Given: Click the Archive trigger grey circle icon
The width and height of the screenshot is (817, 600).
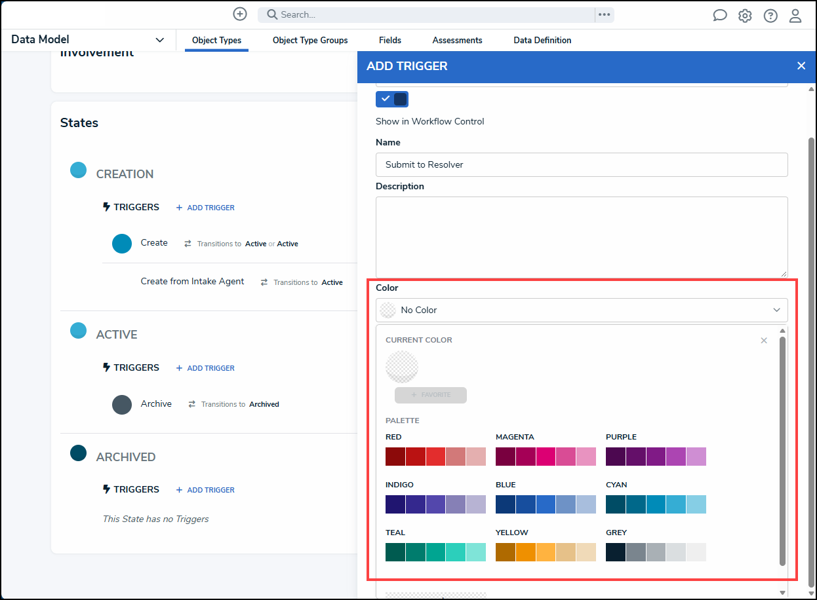Looking at the screenshot, I should [x=122, y=405].
